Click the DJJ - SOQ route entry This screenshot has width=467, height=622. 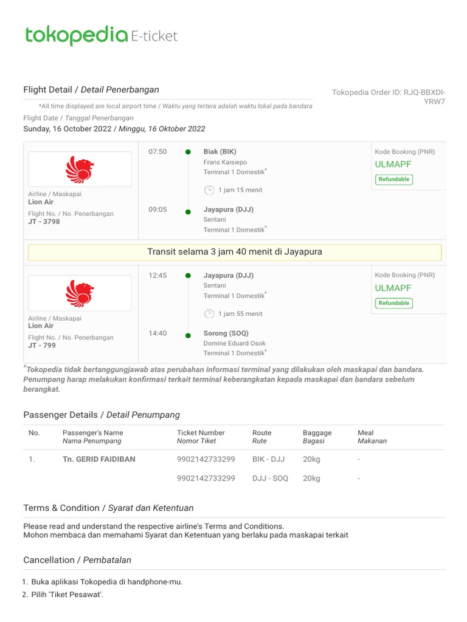270,479
